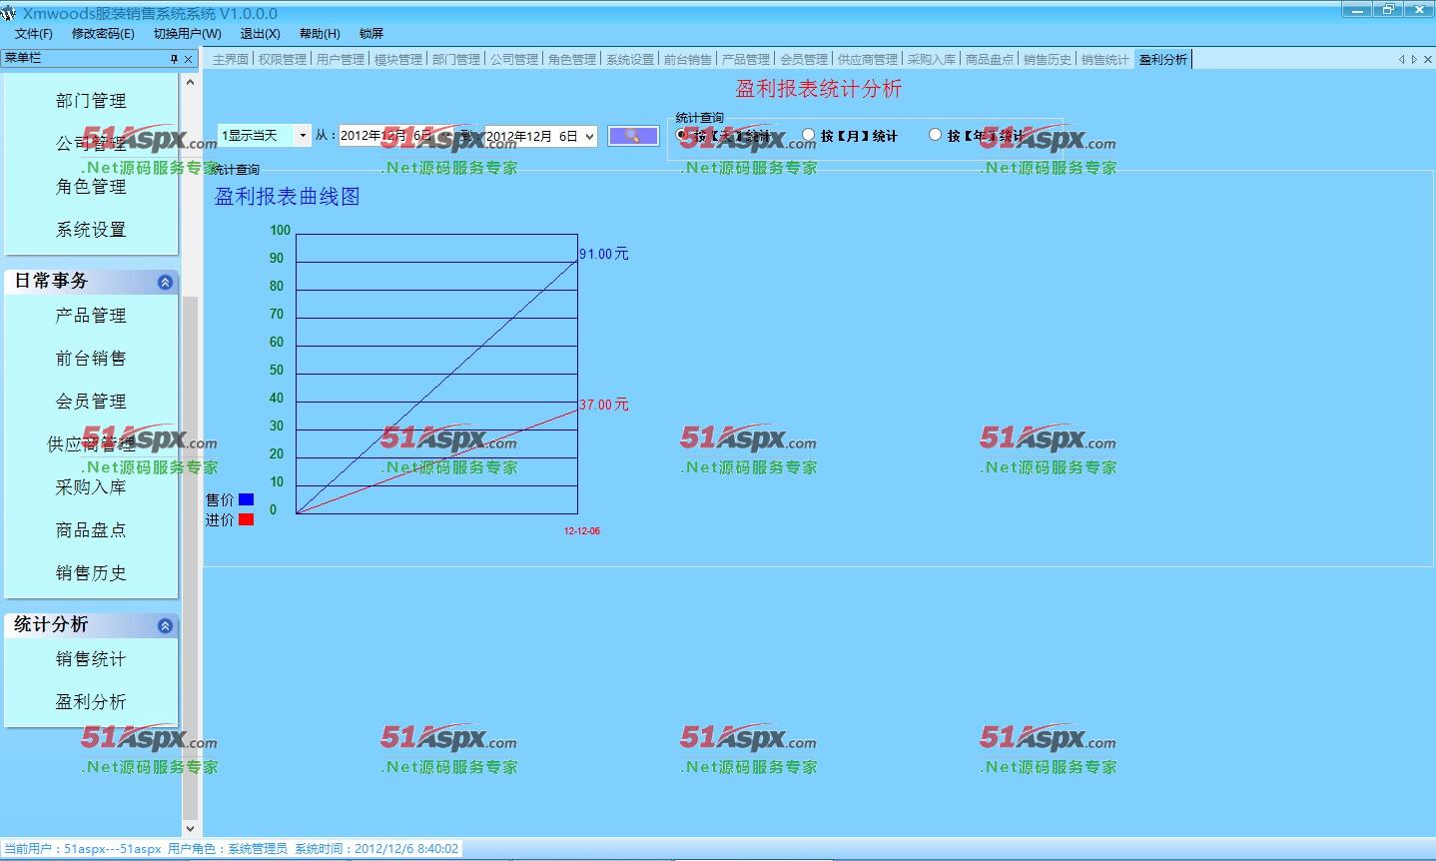The width and height of the screenshot is (1436, 861).
Task: Collapse the 统计分析 group chevron
Action: 165,626
